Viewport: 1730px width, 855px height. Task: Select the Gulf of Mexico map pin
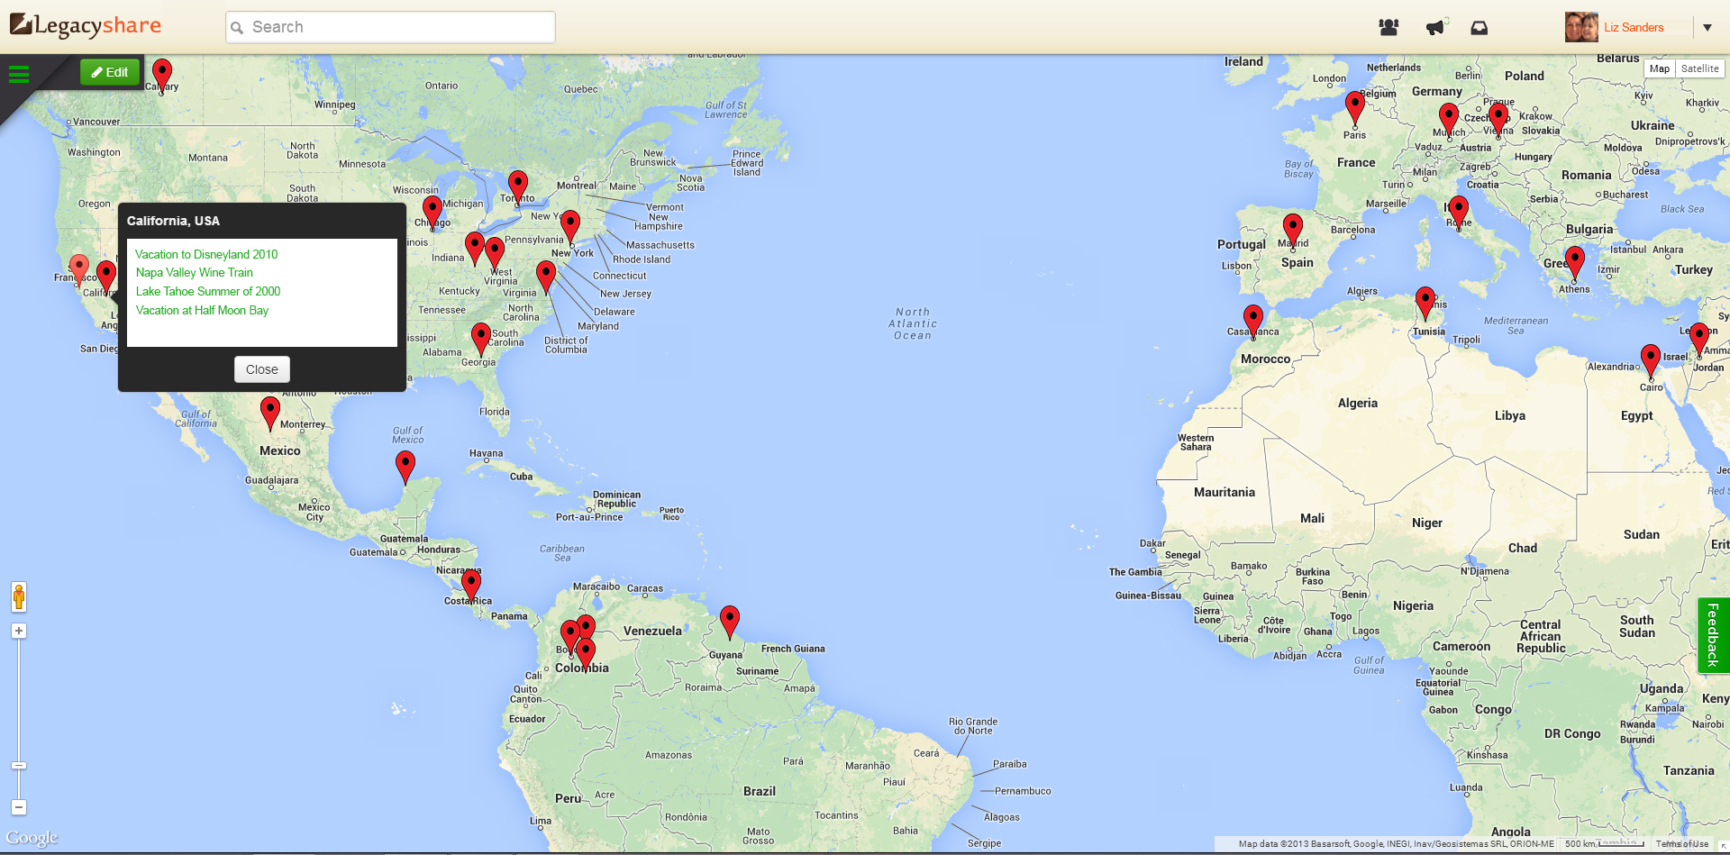click(x=405, y=467)
